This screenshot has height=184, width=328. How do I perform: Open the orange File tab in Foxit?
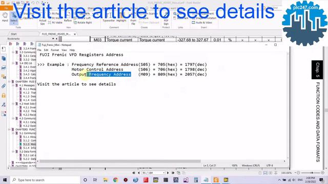click(6, 8)
